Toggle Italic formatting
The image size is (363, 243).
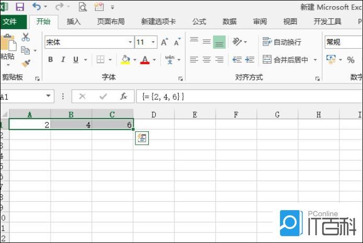pyautogui.click(x=63, y=60)
